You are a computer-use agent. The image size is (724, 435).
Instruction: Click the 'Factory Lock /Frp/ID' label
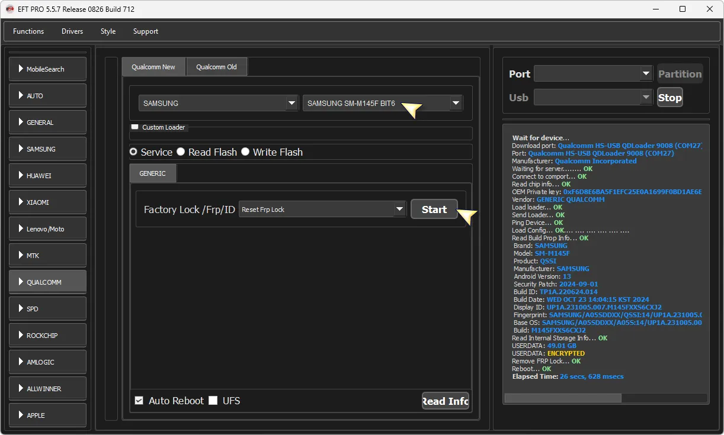pyautogui.click(x=190, y=210)
